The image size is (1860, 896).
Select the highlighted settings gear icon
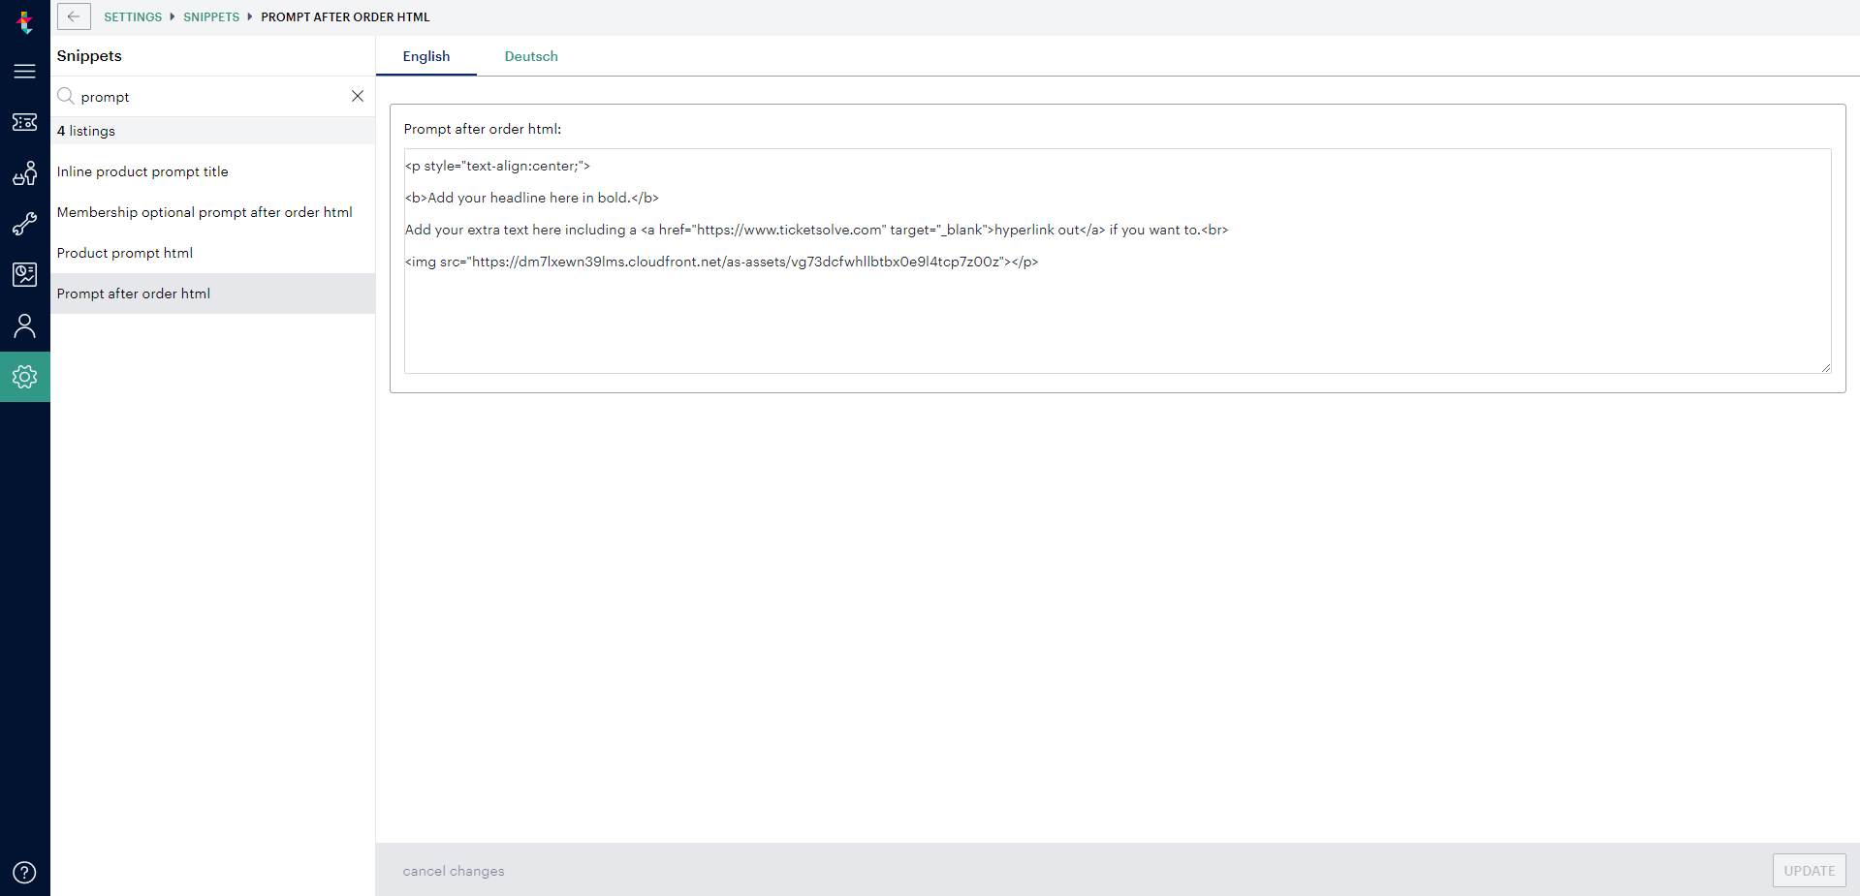tap(25, 377)
